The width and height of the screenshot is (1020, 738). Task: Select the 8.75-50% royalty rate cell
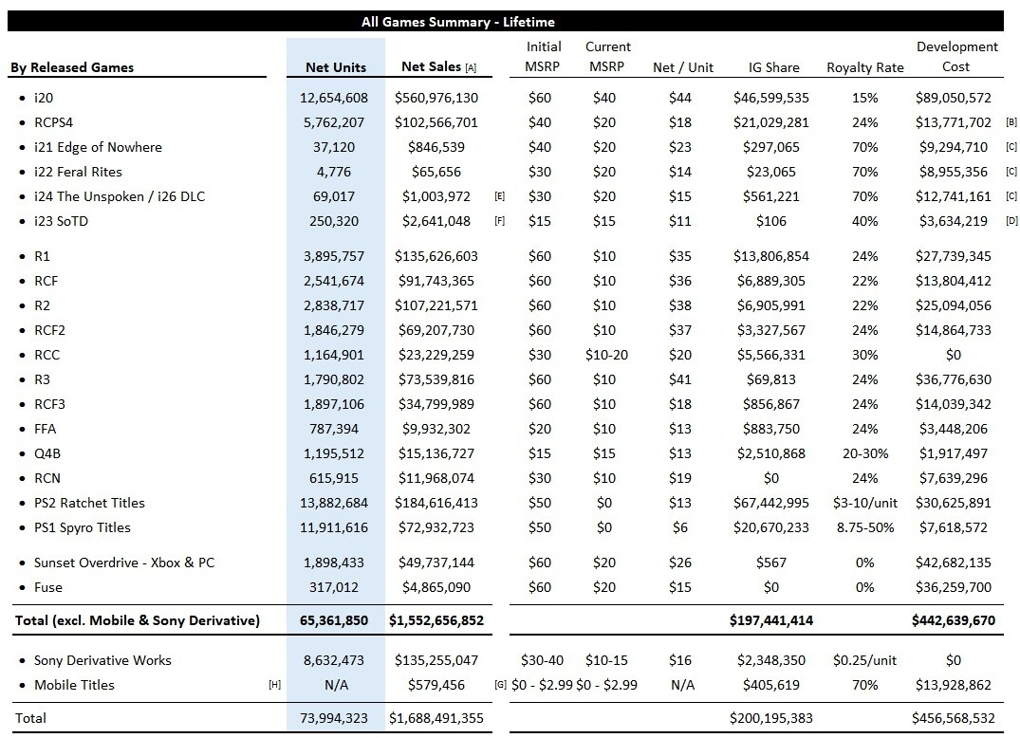[864, 527]
